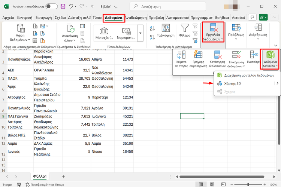Click into the Αναζήτηση search box
This screenshot has height=187, width=281.
click(168, 7)
